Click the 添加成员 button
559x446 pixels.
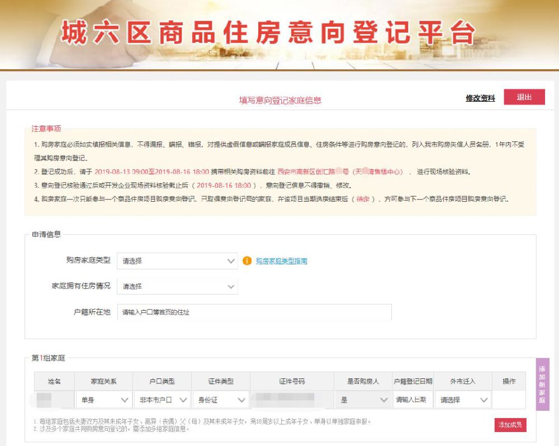coord(510,425)
